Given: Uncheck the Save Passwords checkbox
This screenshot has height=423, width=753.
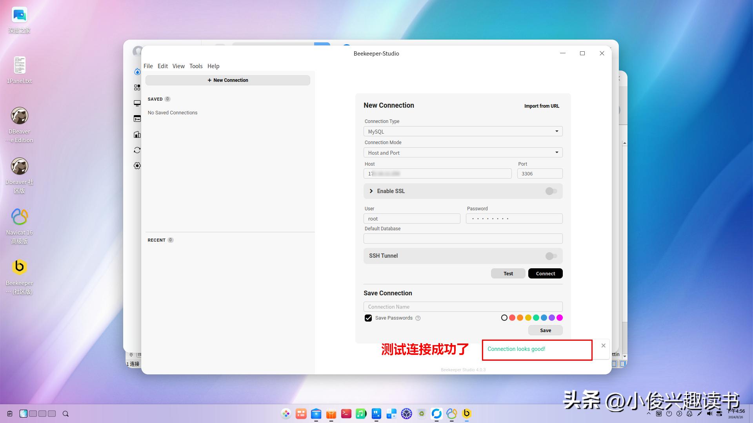Looking at the screenshot, I should point(368,318).
